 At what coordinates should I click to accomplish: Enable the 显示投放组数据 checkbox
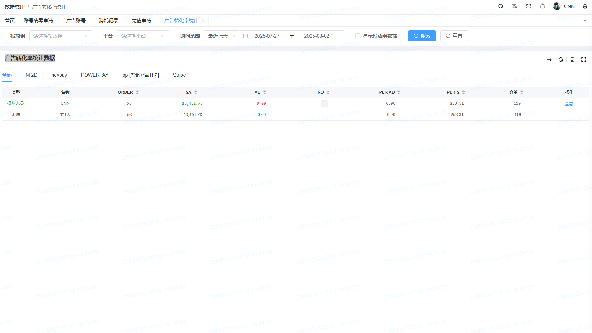pyautogui.click(x=358, y=36)
